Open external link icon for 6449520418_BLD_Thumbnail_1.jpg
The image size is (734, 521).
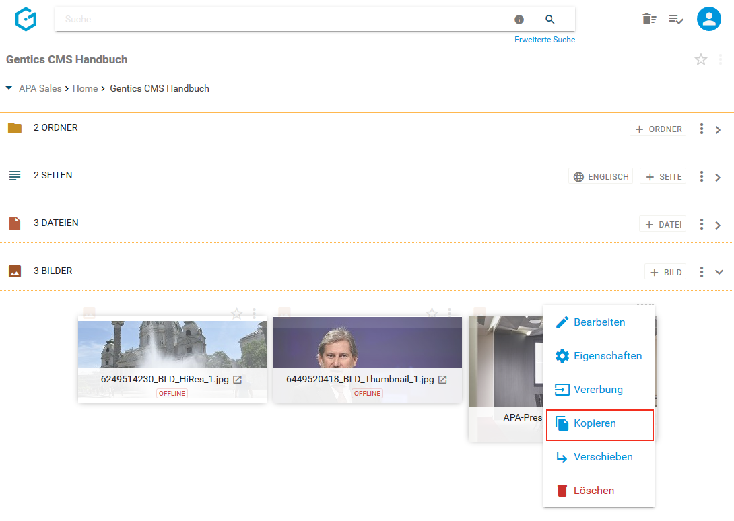tap(442, 380)
